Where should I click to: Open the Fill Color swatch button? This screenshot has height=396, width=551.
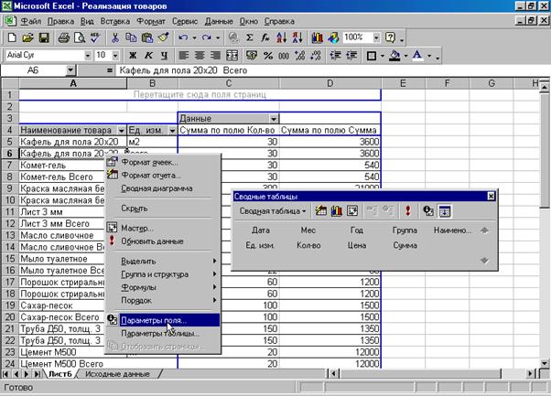(x=394, y=56)
